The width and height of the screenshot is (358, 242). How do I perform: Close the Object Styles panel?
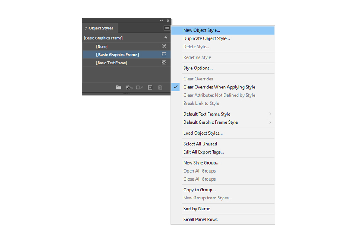(168, 21)
